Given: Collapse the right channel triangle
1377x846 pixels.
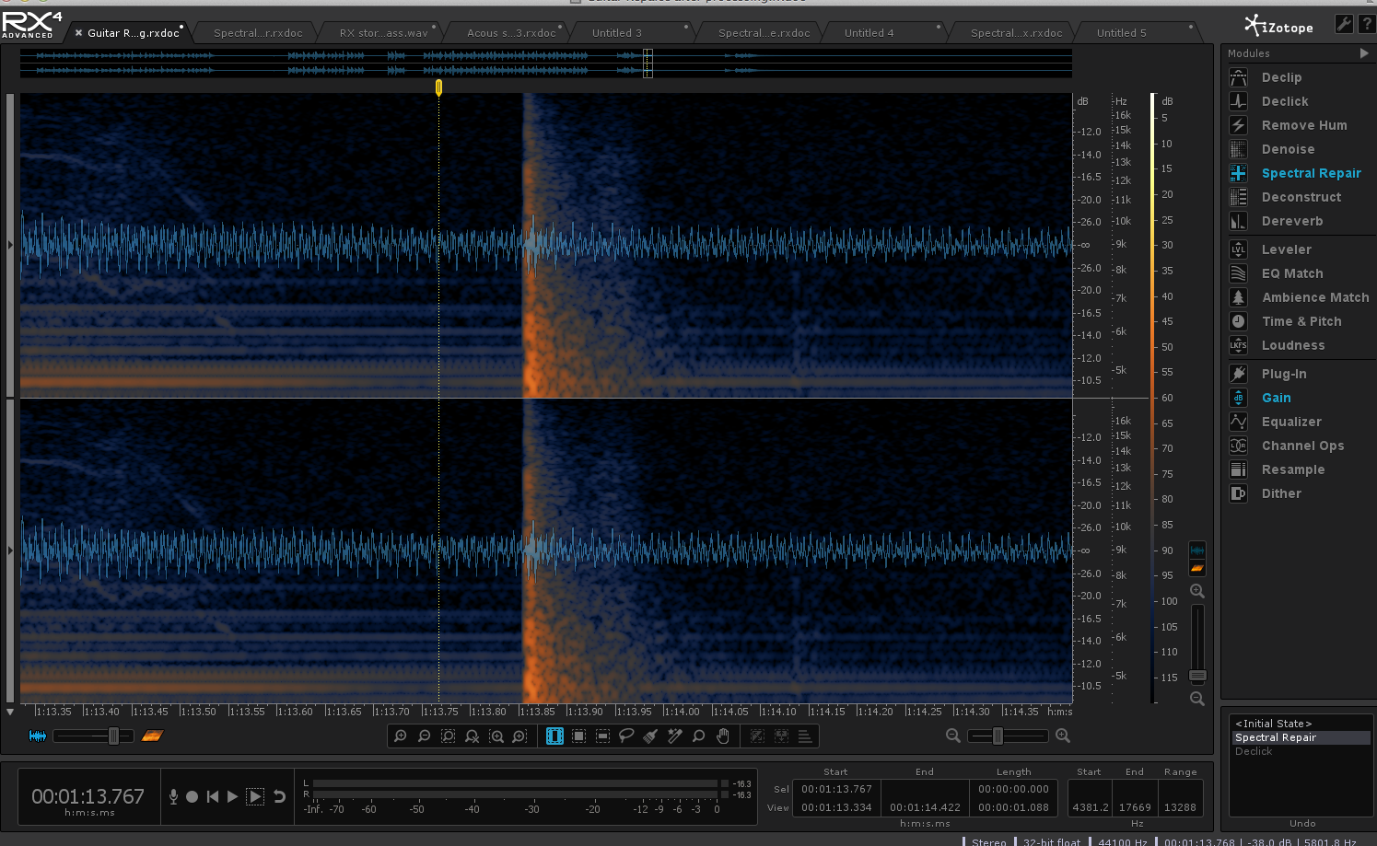Looking at the screenshot, I should coord(10,550).
